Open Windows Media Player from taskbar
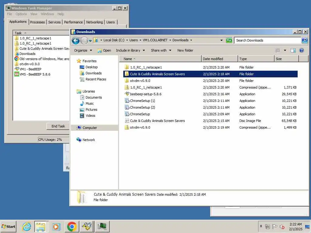 56,226
